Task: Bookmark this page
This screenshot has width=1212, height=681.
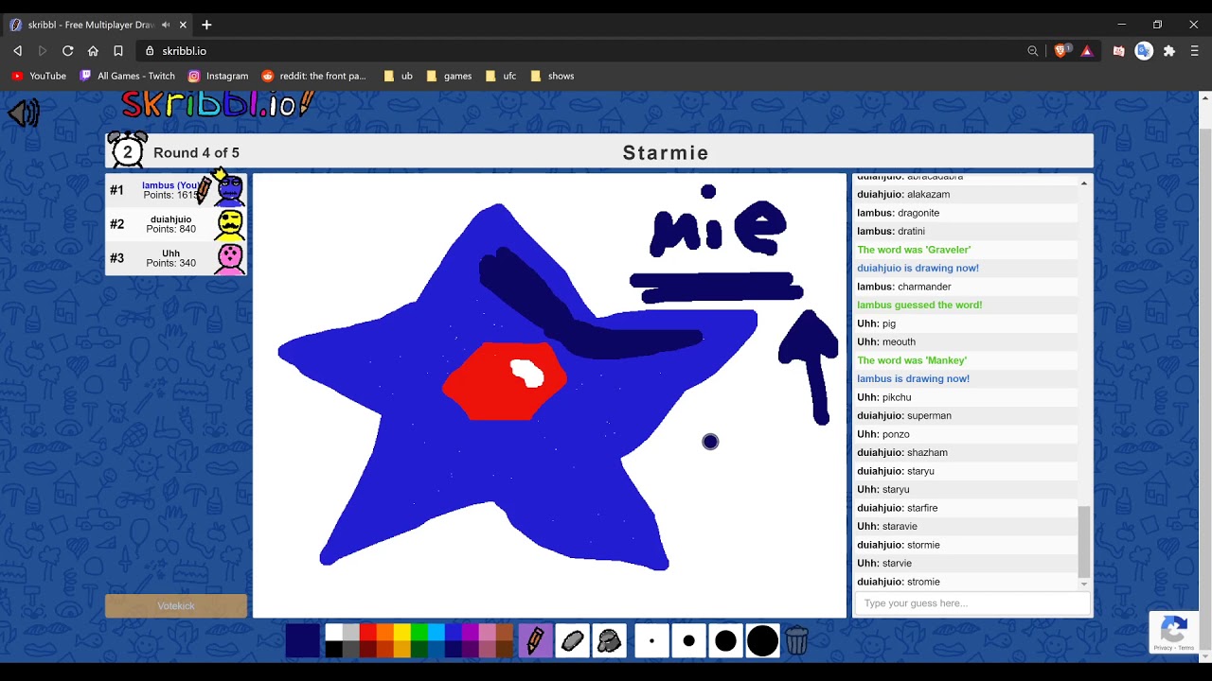Action: pos(118,51)
